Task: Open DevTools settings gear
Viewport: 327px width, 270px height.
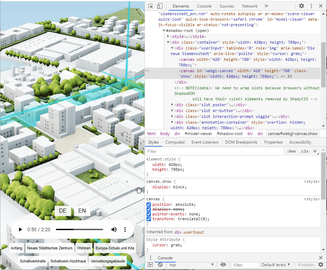Action: (x=301, y=6)
